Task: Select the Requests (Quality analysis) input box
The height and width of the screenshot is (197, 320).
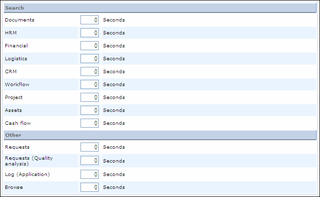Action: pyautogui.click(x=90, y=161)
